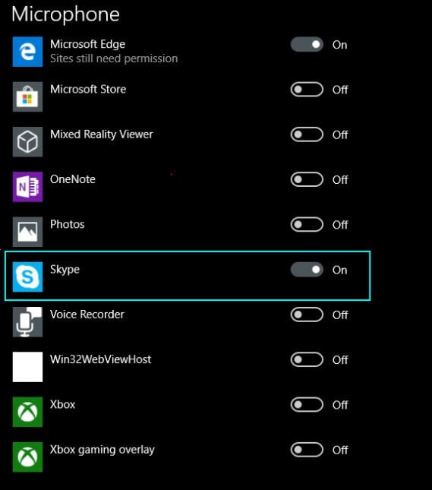Toggle Win32WebViewHost microphone switch

[x=307, y=359]
